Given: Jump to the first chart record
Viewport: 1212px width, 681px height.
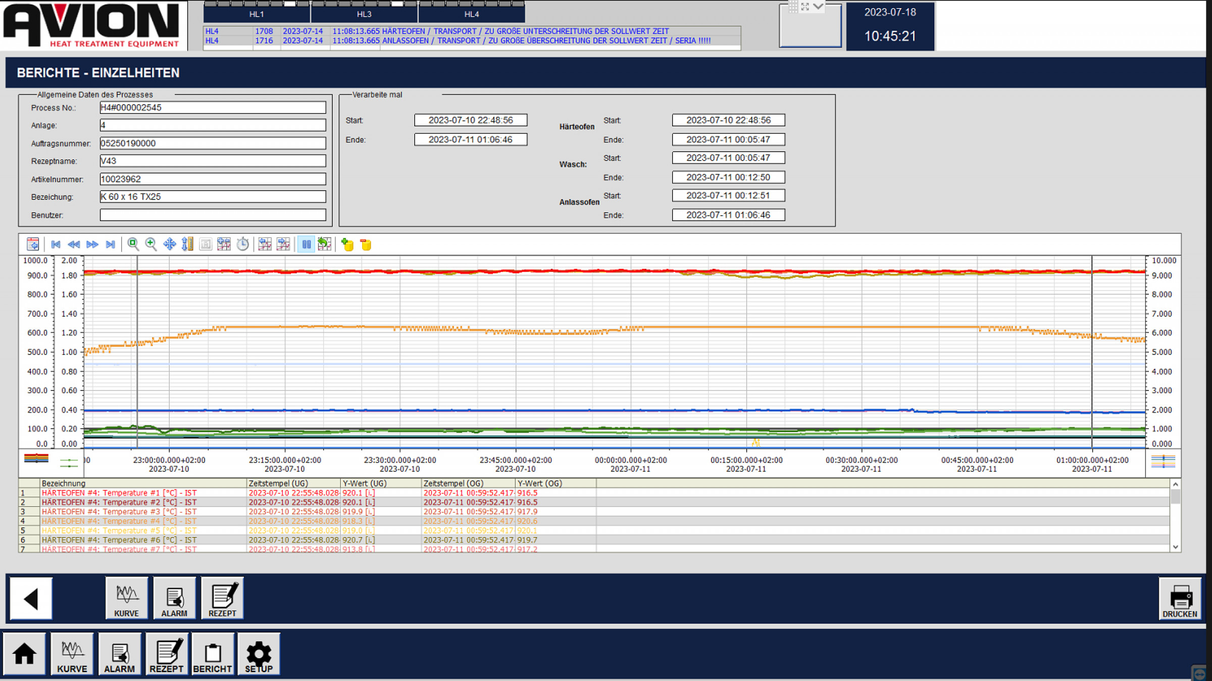Looking at the screenshot, I should 56,245.
